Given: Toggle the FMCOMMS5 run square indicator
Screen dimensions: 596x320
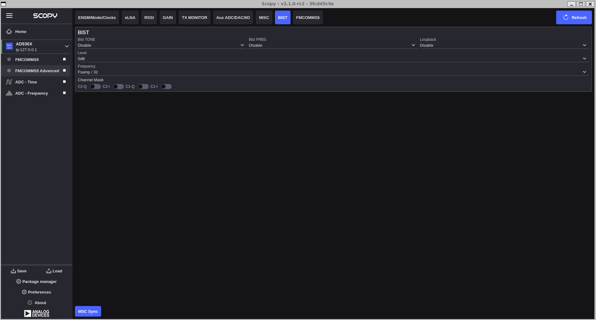Looking at the screenshot, I should coord(64,59).
